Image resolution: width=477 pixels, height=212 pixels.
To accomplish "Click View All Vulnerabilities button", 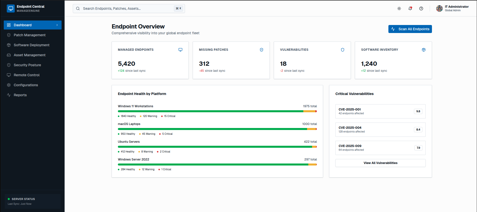I will pyautogui.click(x=380, y=163).
